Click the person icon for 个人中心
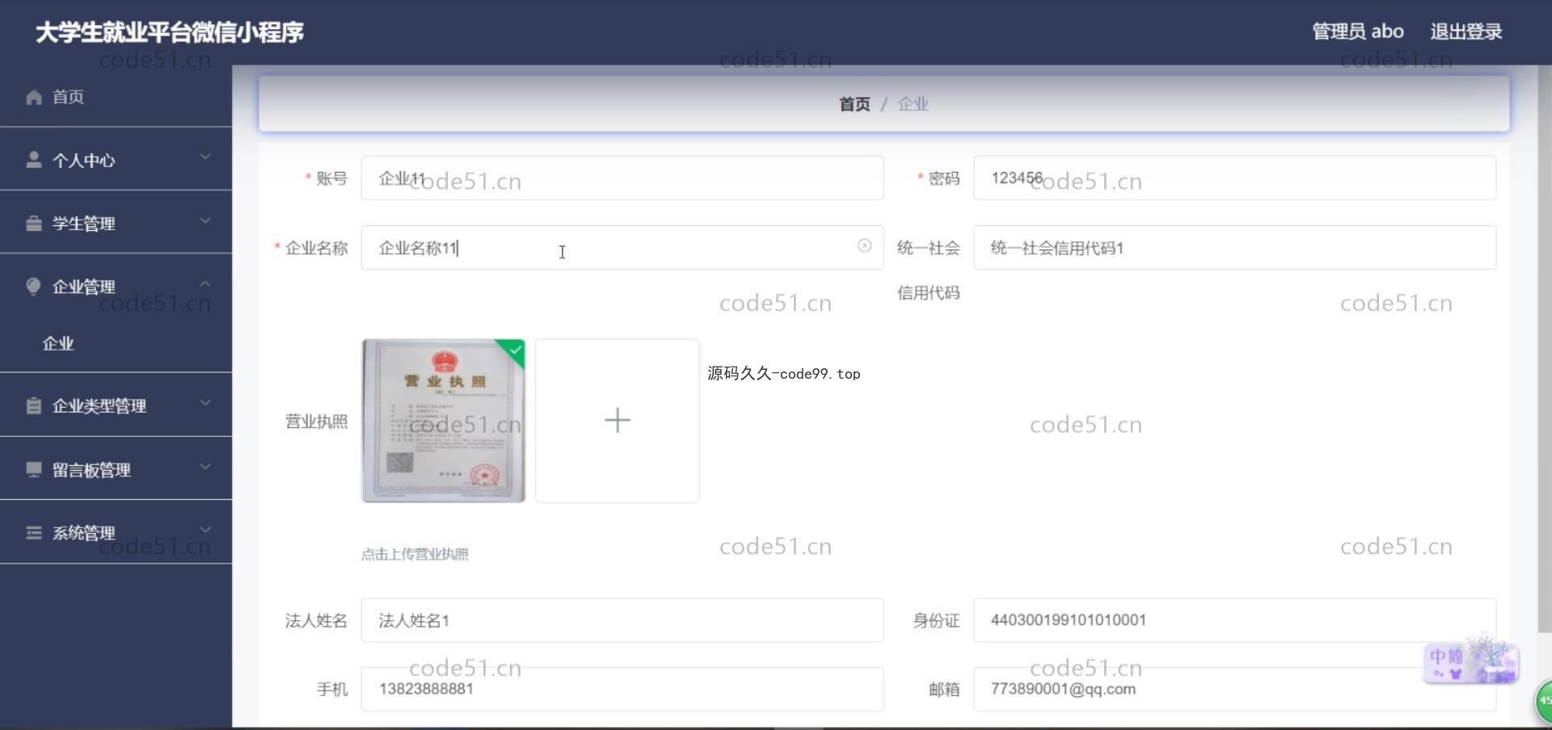1552x730 pixels. (x=33, y=159)
